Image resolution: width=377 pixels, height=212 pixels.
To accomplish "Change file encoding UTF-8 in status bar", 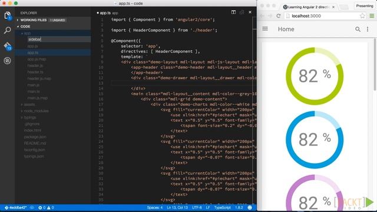I will click(197, 208).
